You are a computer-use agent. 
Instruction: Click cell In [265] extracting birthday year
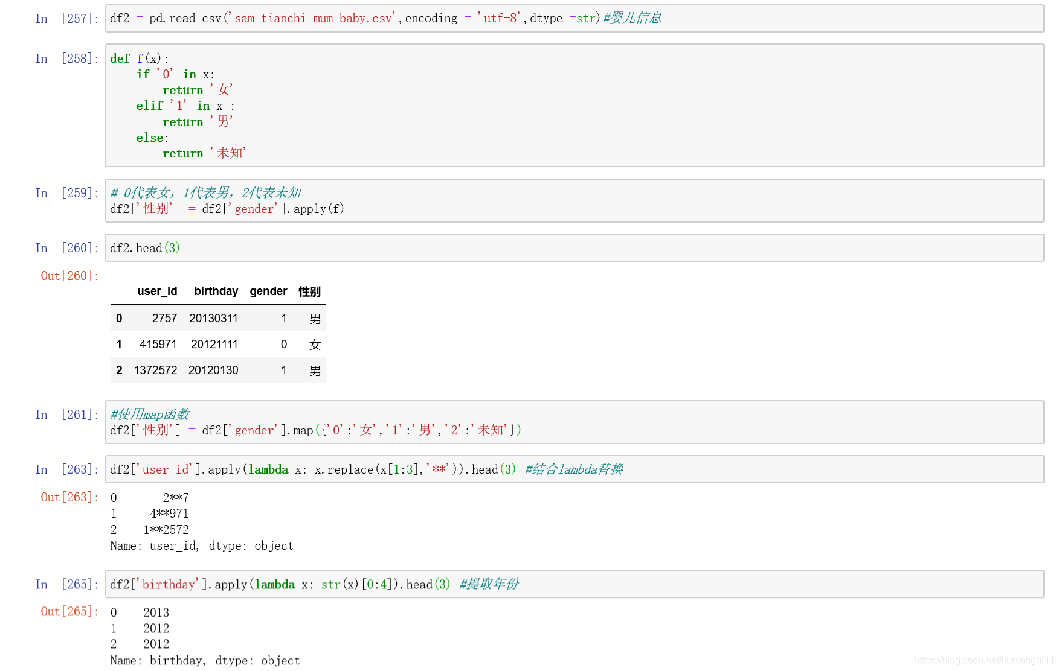[575, 584]
